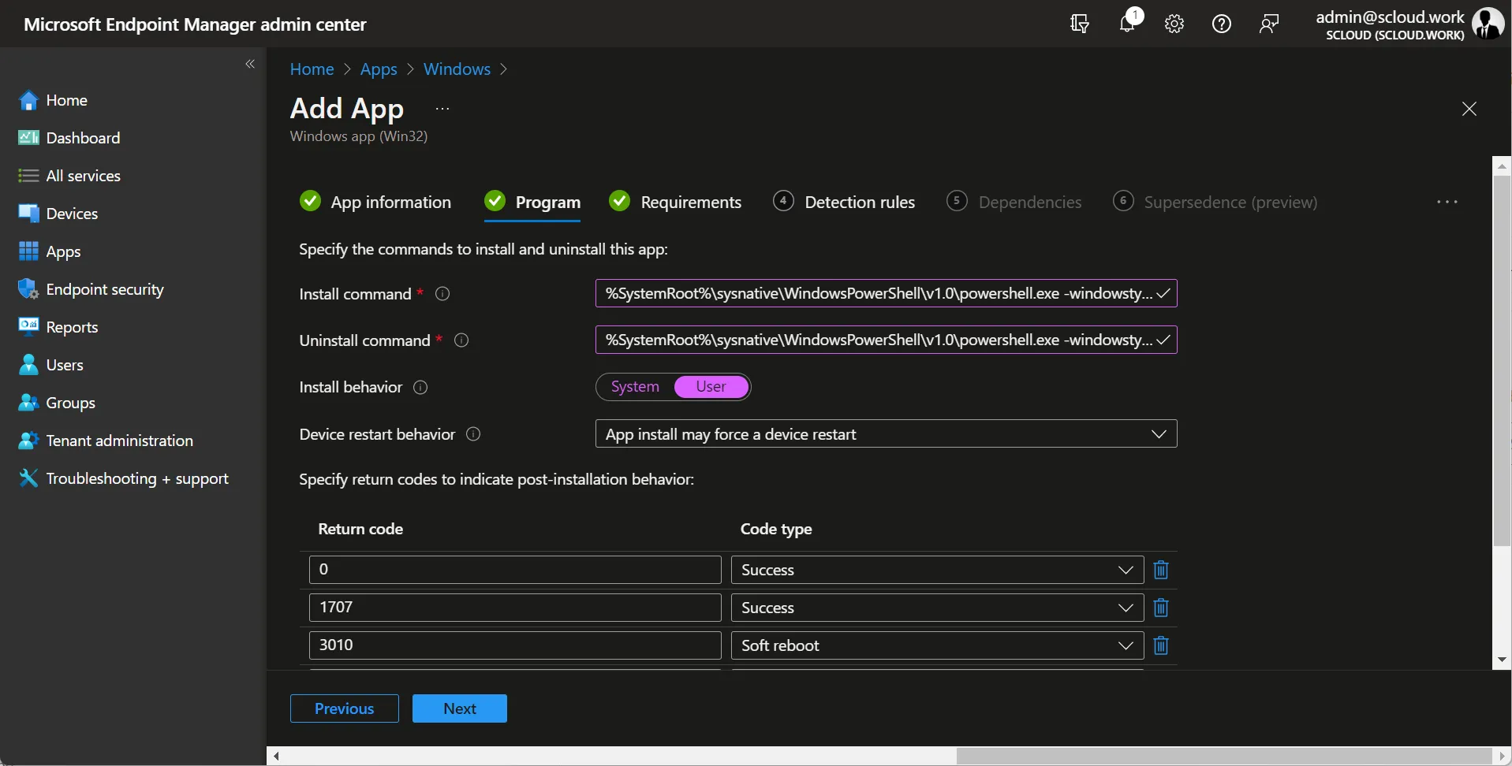Show info tooltip for Device restart behavior

click(473, 434)
